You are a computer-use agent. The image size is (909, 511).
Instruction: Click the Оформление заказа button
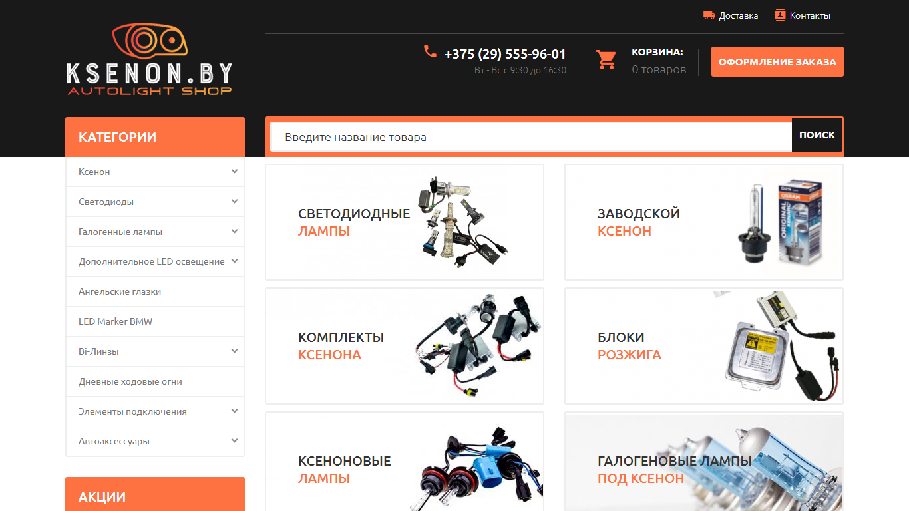point(777,61)
